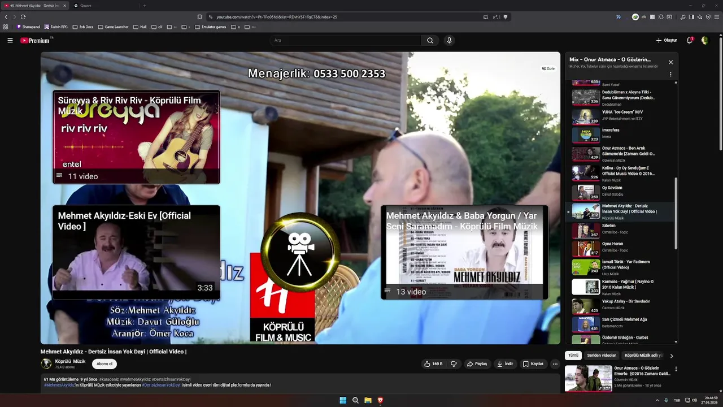Close the Mix playlist panel
The height and width of the screenshot is (407, 723).
tap(670, 62)
